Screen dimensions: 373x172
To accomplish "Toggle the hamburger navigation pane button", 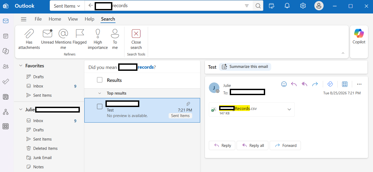I will tap(24, 19).
